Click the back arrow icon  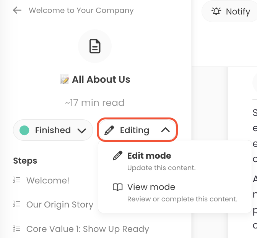tap(17, 10)
